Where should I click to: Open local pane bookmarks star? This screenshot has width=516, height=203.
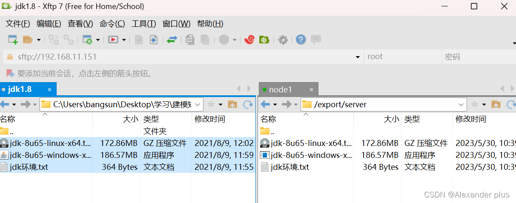click(x=210, y=104)
